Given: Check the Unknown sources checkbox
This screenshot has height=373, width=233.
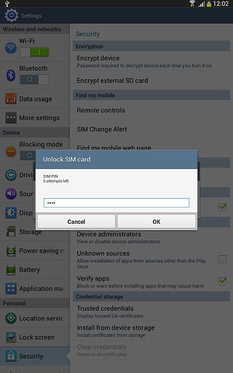Looking at the screenshot, I should pos(223,259).
